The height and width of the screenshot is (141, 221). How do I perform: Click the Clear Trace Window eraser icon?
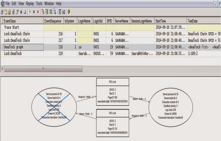point(25,12)
